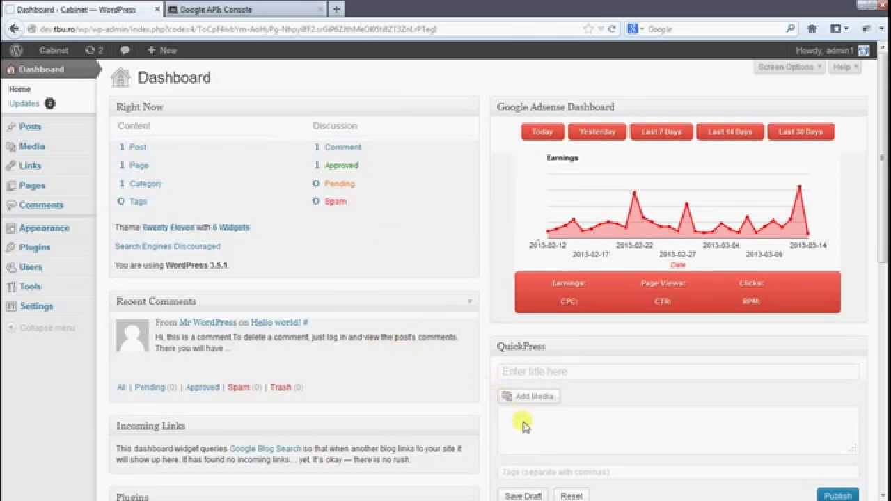Image resolution: width=891 pixels, height=501 pixels.
Task: Reload page with the refresh icon
Action: [612, 29]
